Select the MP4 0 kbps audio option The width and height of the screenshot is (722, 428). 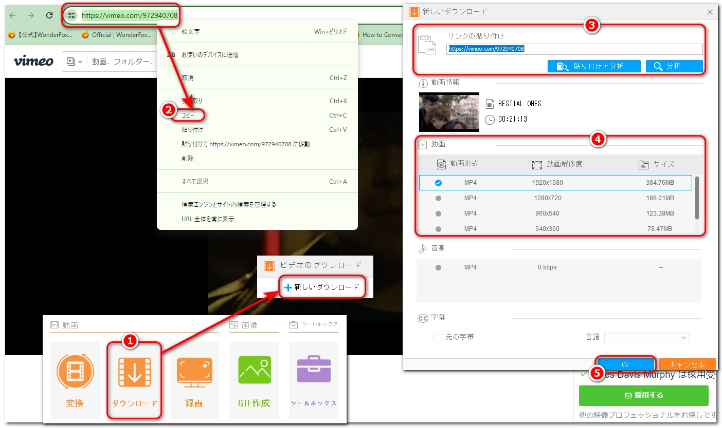tap(438, 267)
